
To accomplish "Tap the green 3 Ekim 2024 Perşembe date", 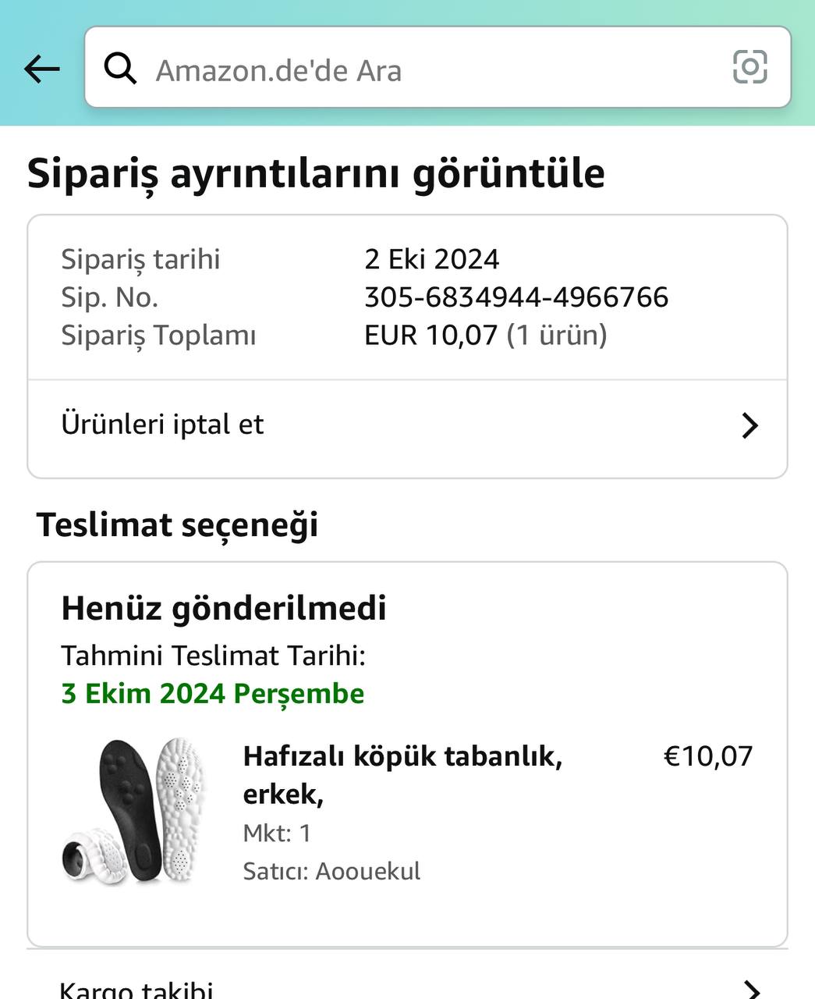I will 212,693.
